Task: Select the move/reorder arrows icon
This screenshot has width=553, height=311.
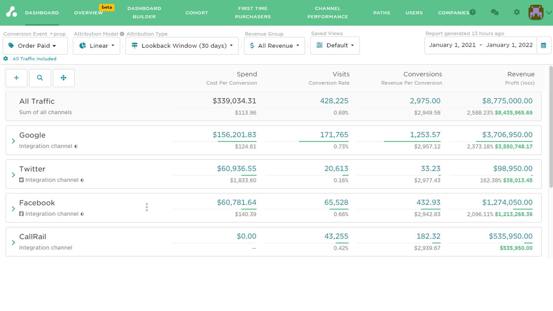Action: pyautogui.click(x=64, y=78)
